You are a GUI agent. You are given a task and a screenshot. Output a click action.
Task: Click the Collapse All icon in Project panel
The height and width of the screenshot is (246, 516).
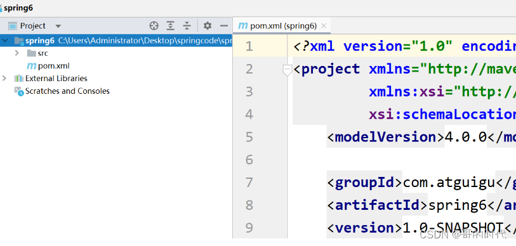tap(187, 25)
